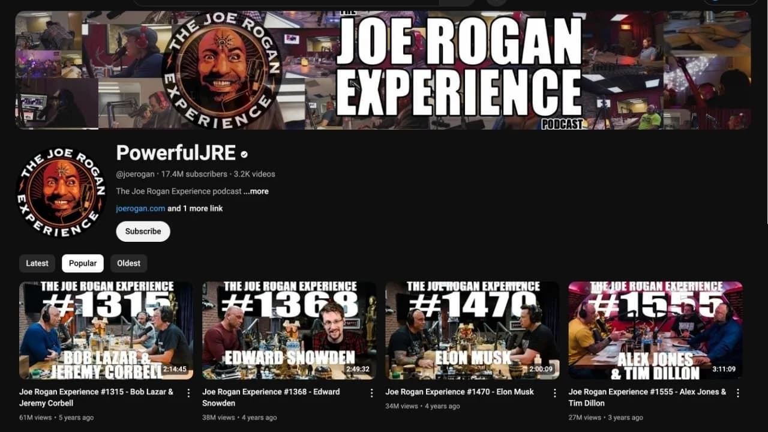
Task: Subscribe to the PowerfulJRE channel
Action: coord(143,232)
